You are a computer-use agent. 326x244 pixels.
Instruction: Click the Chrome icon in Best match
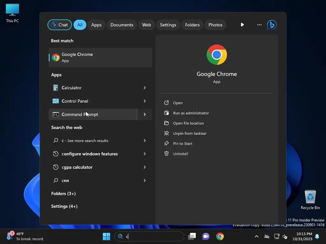coord(55,58)
